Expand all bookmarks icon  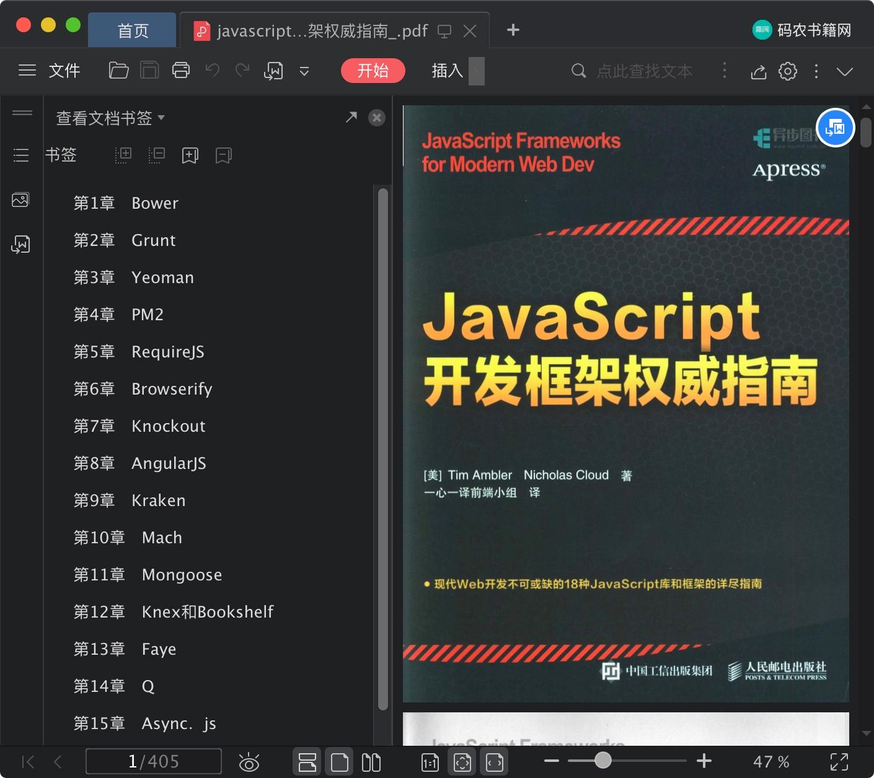coord(123,155)
